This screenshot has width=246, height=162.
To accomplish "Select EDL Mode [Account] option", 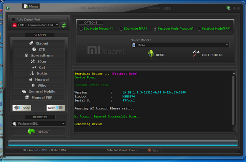I will 96,29.
